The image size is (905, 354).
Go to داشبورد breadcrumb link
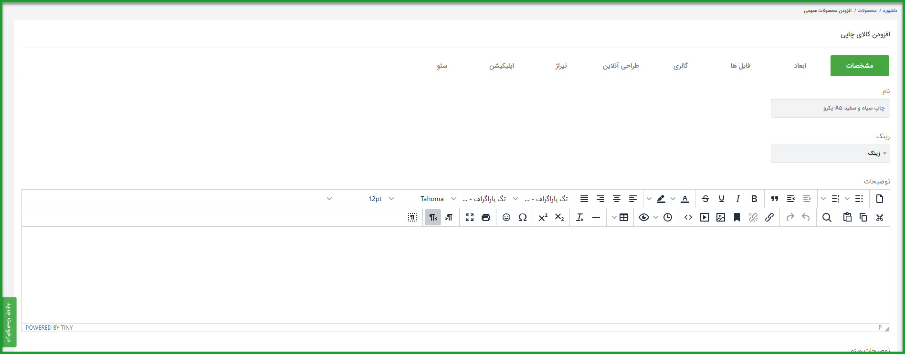[x=890, y=10]
